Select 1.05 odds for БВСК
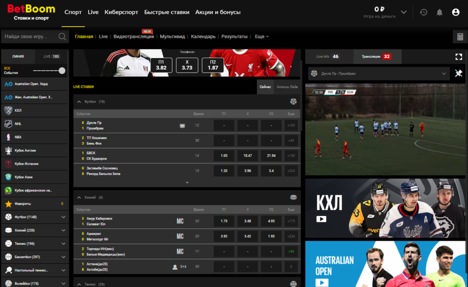The width and height of the screenshot is (468, 287). pos(224,156)
